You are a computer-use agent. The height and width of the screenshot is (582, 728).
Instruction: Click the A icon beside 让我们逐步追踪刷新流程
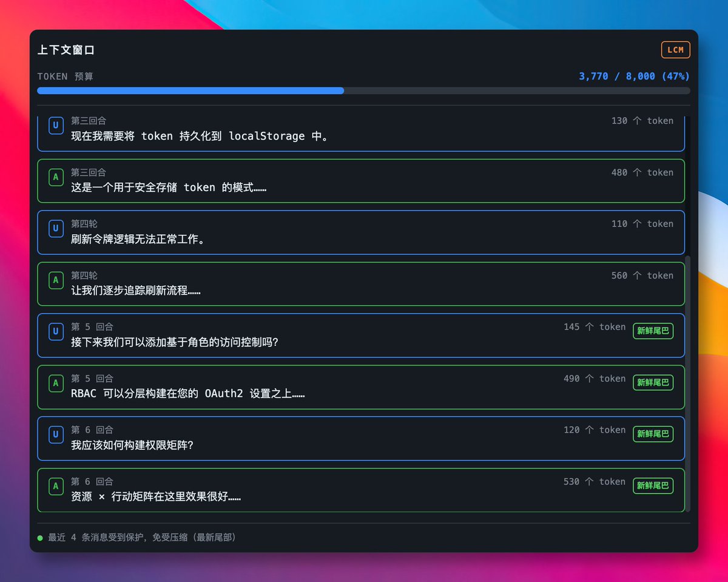pyautogui.click(x=56, y=280)
